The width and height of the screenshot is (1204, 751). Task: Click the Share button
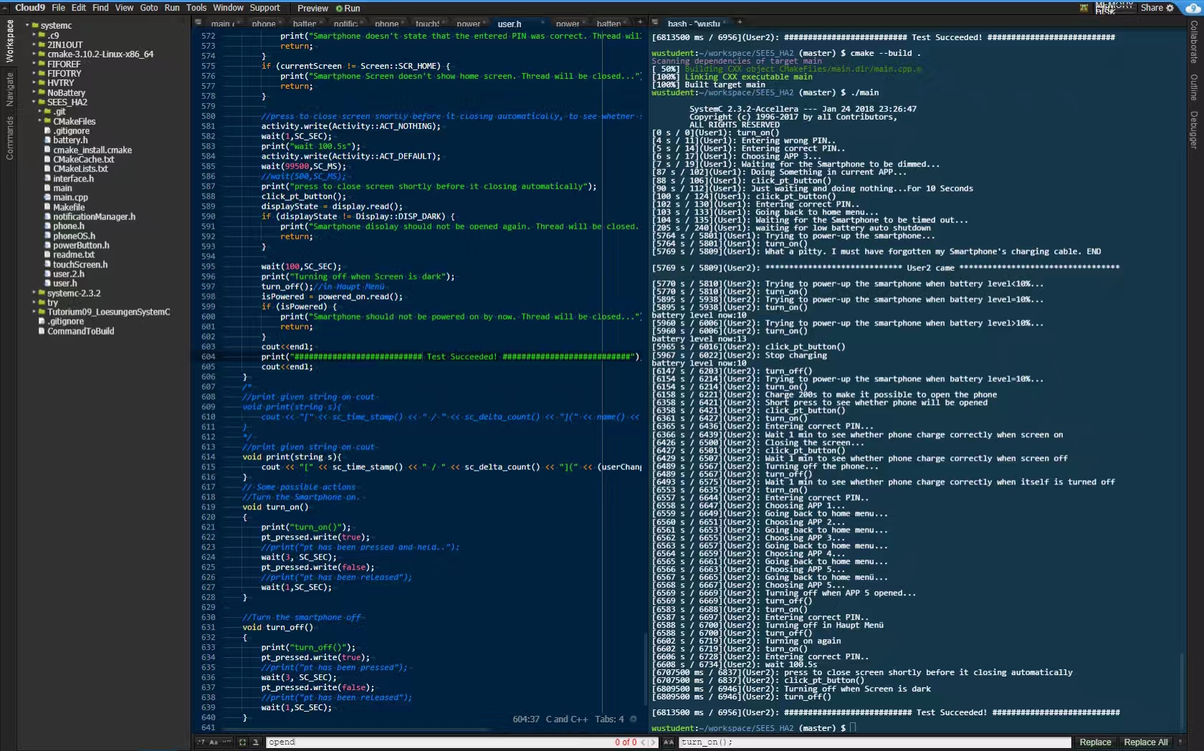pos(1152,8)
